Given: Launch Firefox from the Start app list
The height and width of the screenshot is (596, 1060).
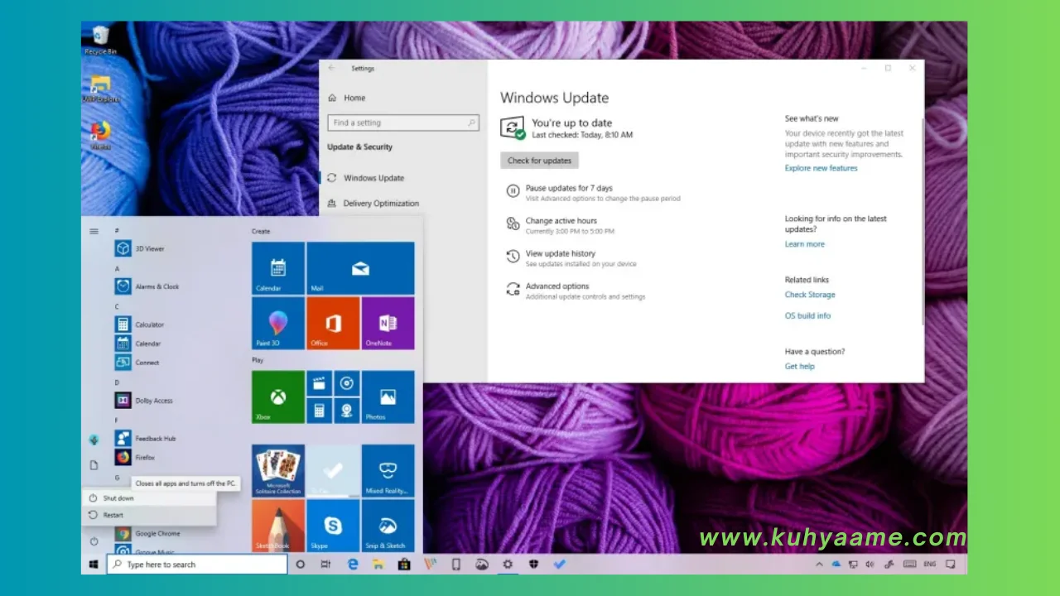Looking at the screenshot, I should pyautogui.click(x=135, y=458).
